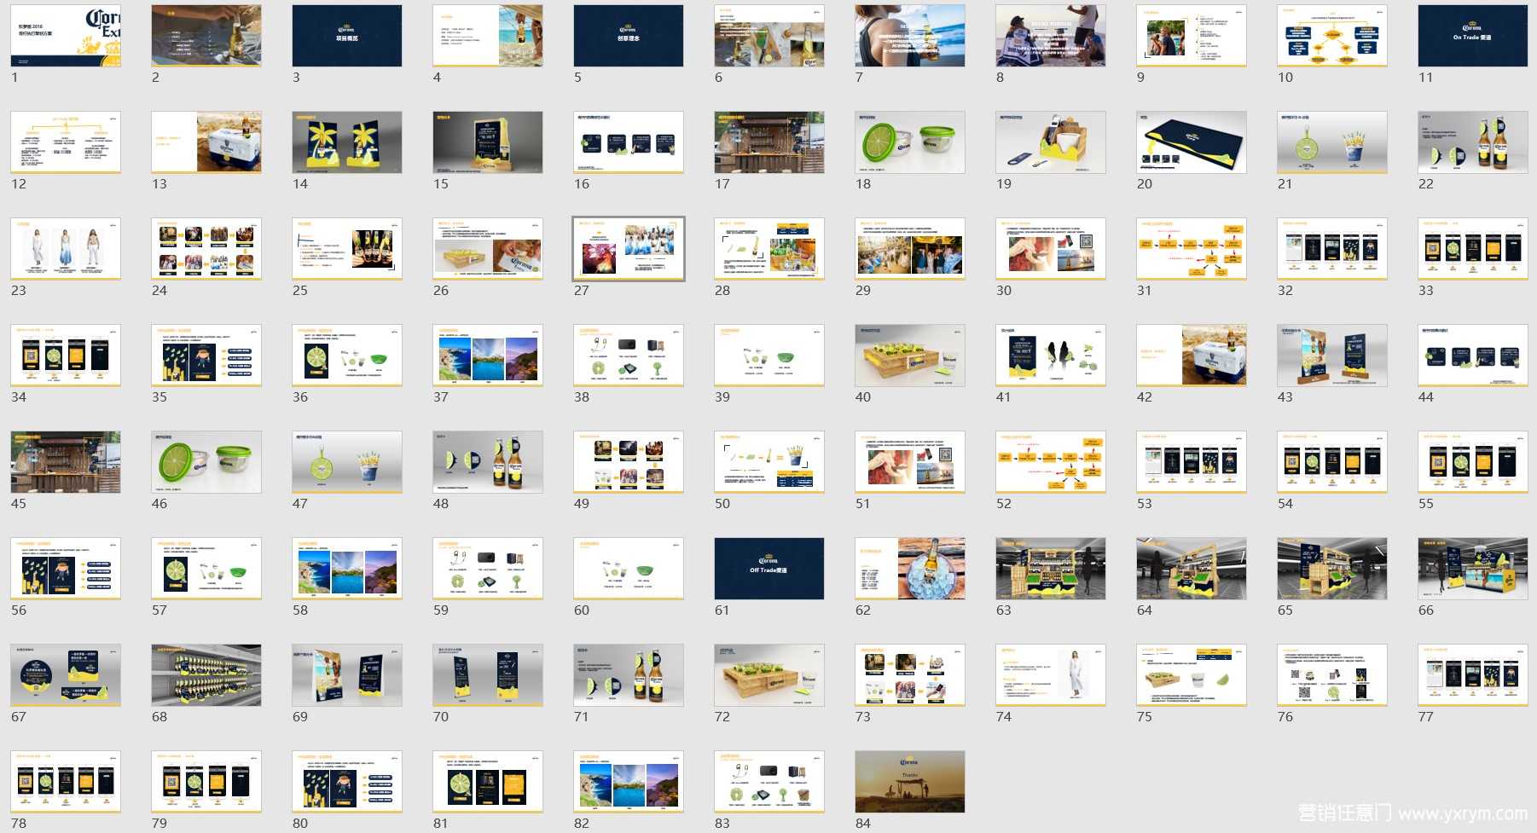Select slide 24 photo grid thumbnail
The image size is (1537, 833).
point(206,249)
